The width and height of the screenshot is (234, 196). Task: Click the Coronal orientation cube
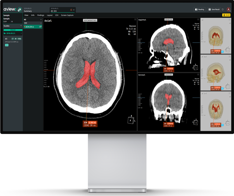195,122
